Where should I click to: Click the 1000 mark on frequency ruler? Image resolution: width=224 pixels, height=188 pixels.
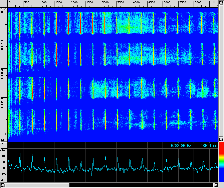coord(43,3)
